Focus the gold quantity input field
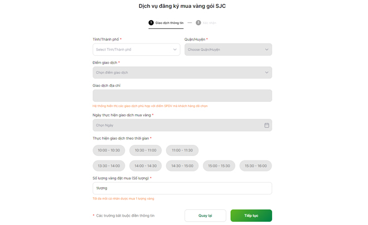 (x=182, y=188)
